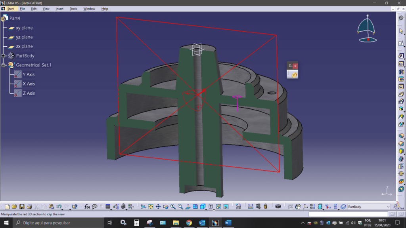Click the Zoom In magnifier icon
Image resolution: width=406 pixels, height=228 pixels.
click(173, 207)
